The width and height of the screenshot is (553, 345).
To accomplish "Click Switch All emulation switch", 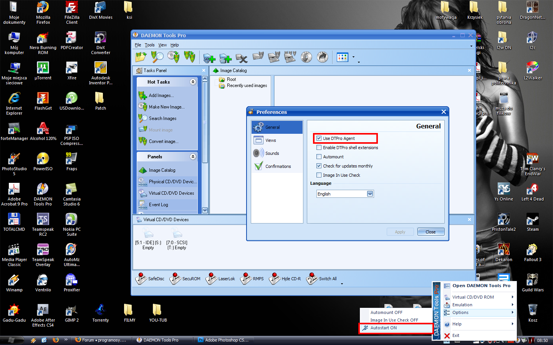I will (321, 279).
